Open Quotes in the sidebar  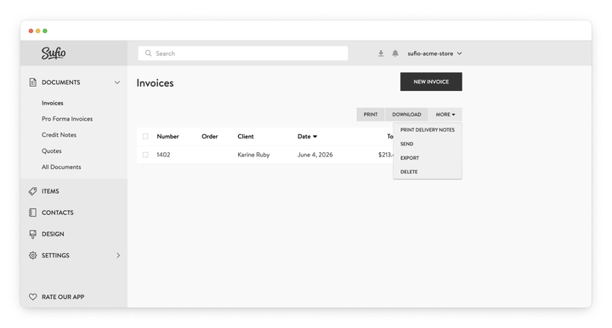tap(52, 151)
